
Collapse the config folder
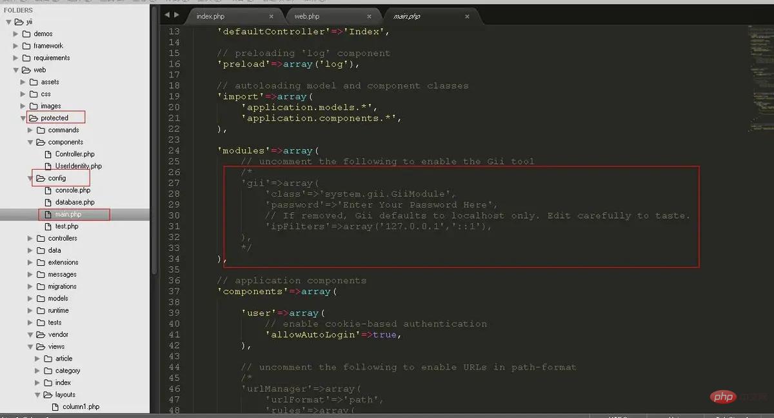click(30, 178)
